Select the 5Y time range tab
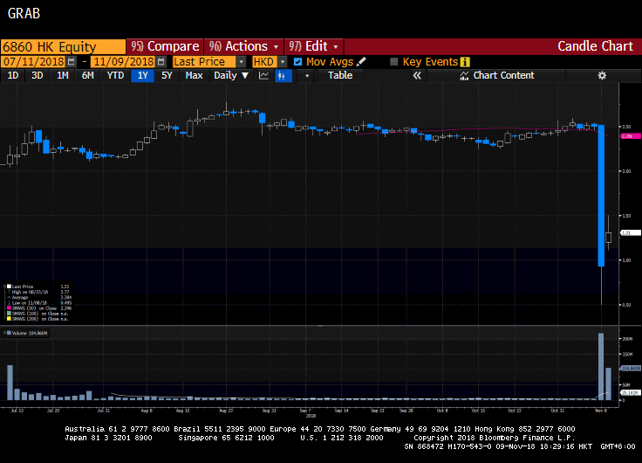Screen dimensions: 642x463 click(167, 75)
